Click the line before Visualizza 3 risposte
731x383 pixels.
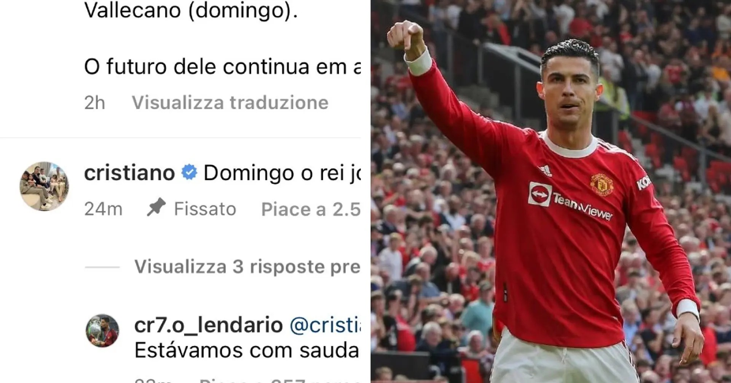click(x=102, y=267)
